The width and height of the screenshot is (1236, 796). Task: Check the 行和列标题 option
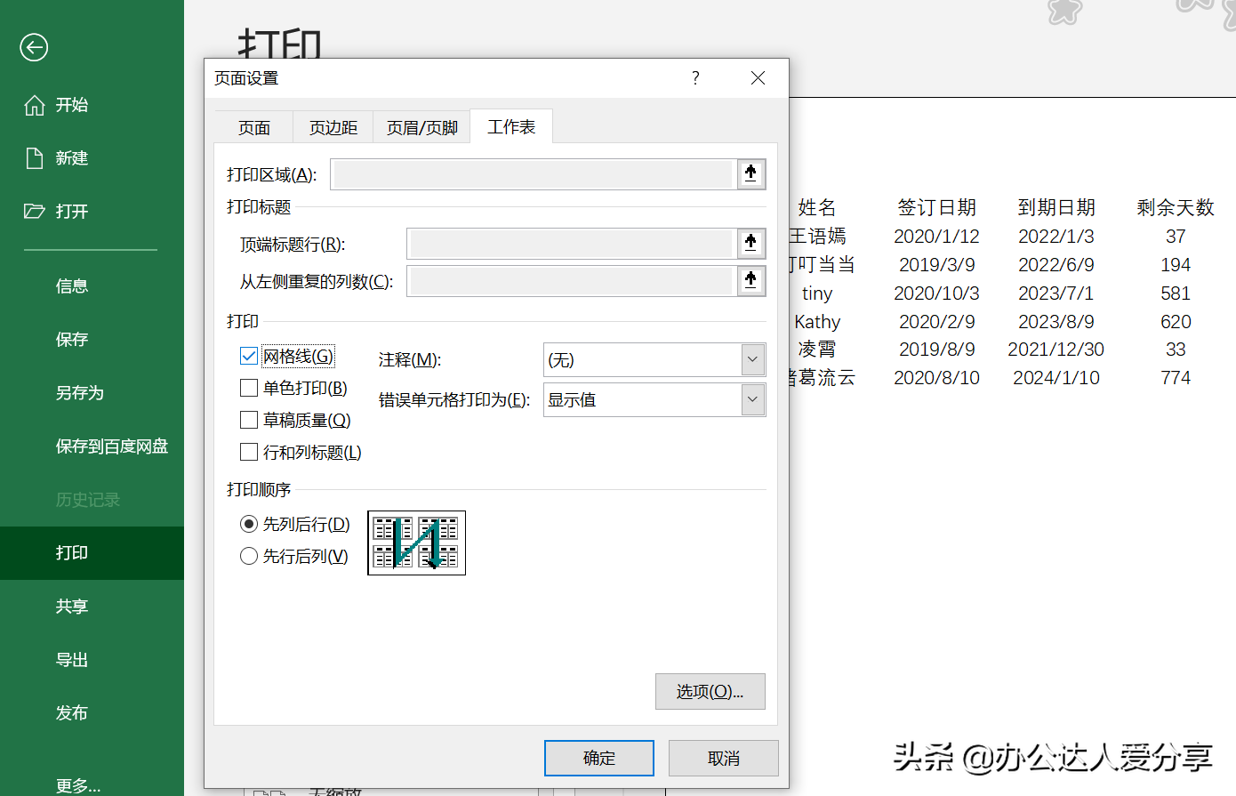tap(249, 452)
